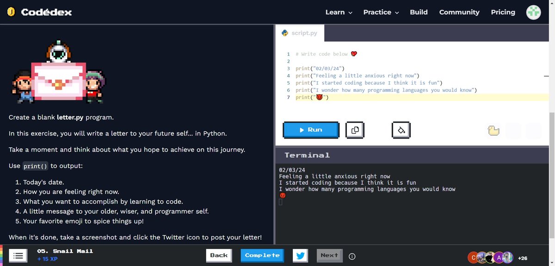Screen dimensions: 555x266
Task: Click the Terminal heading
Action: pyautogui.click(x=307, y=155)
